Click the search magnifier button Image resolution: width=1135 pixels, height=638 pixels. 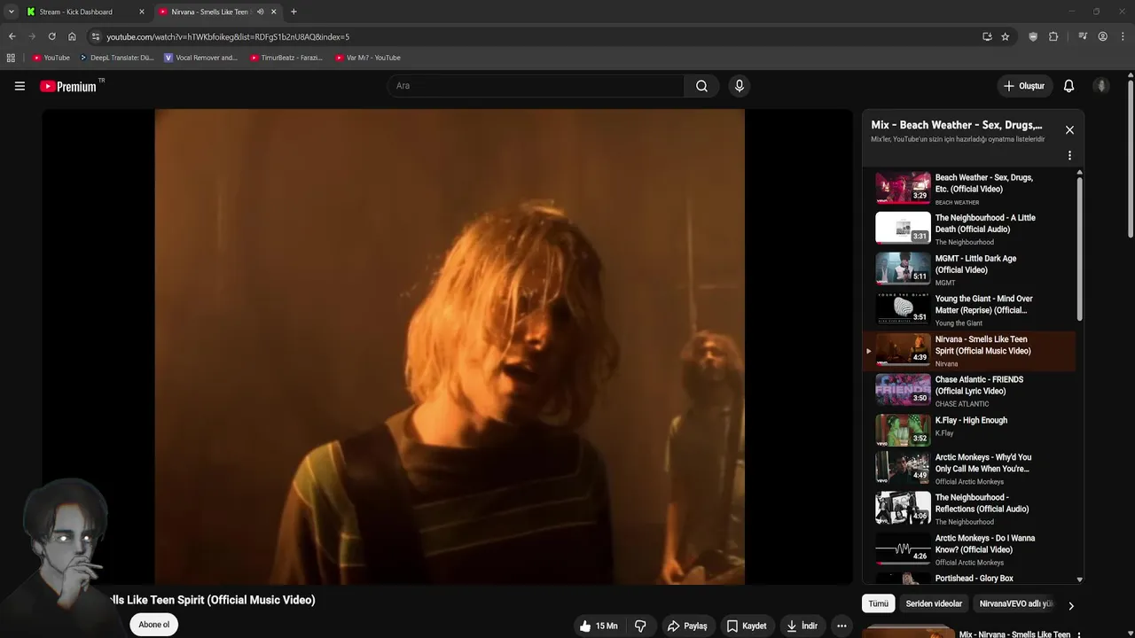coord(701,86)
